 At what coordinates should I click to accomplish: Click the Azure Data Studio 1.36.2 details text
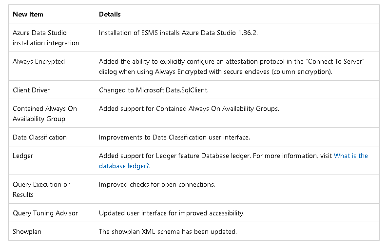pyautogui.click(x=178, y=33)
